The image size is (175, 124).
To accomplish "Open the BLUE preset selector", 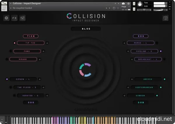I will pyautogui.click(x=86, y=29).
